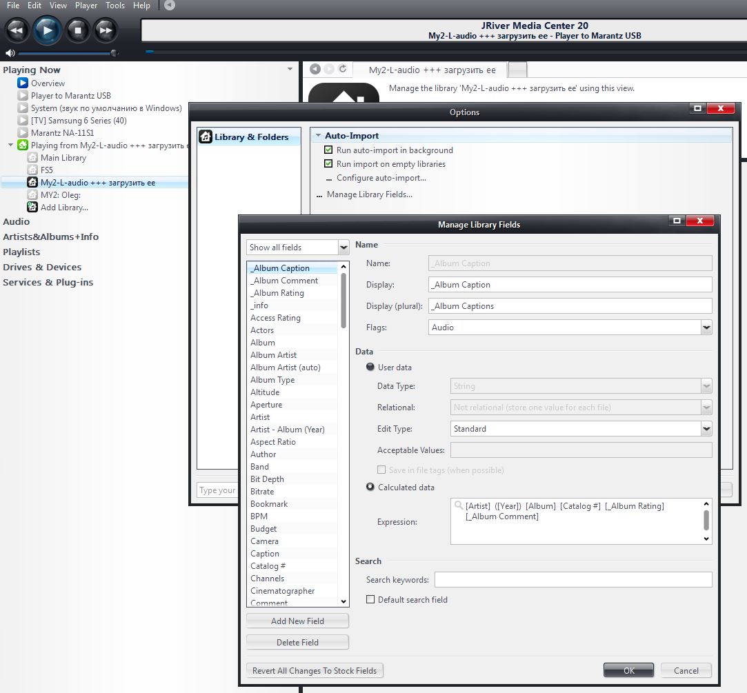Click the Display (plural) input field
The image size is (747, 693).
tap(570, 305)
